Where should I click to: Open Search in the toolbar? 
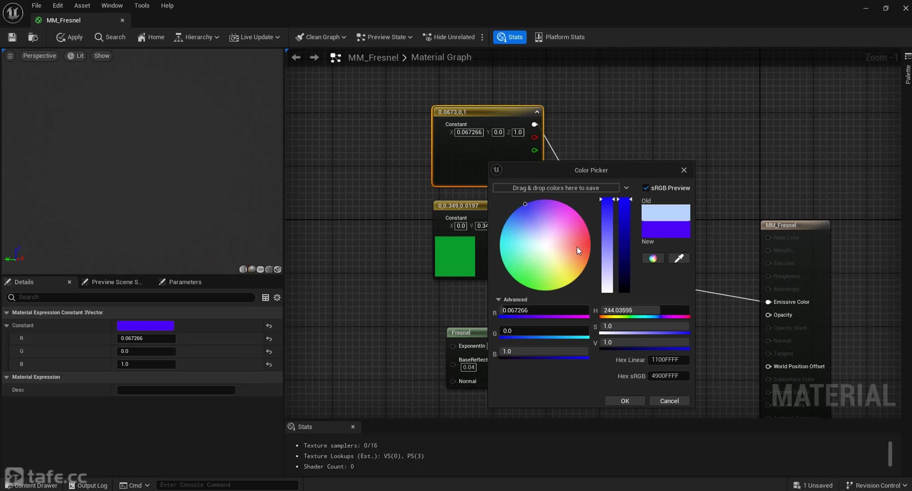109,37
